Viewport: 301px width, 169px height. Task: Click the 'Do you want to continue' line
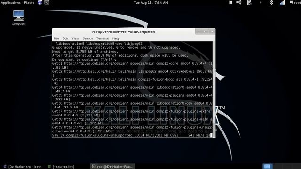click(84, 60)
